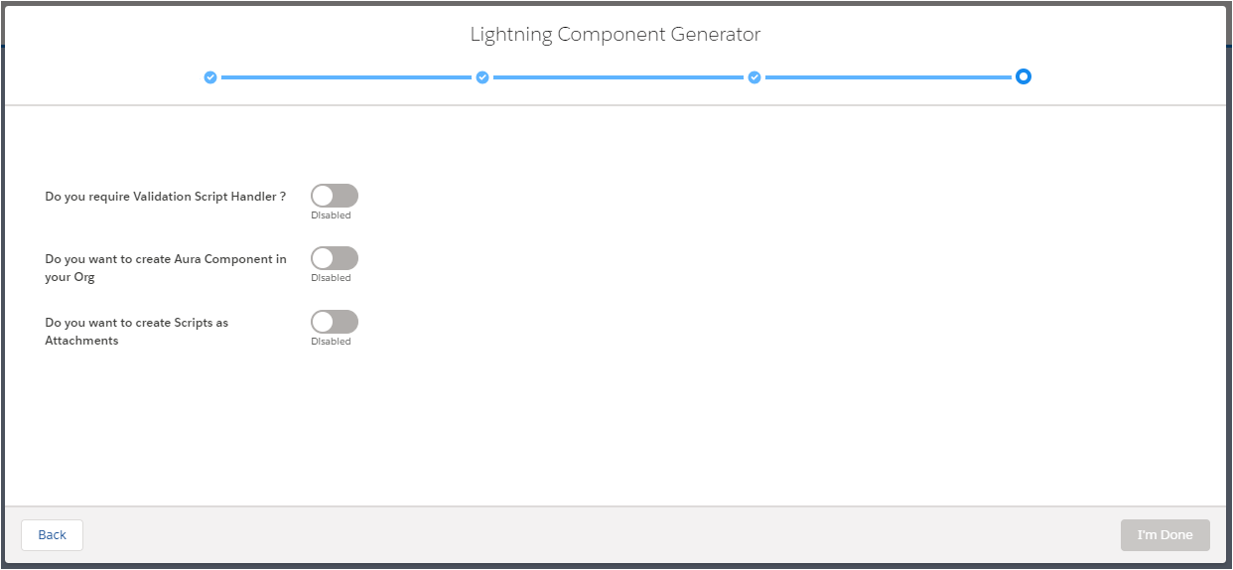Click the first completed step checkmark
This screenshot has height=570, width=1233.
[210, 77]
